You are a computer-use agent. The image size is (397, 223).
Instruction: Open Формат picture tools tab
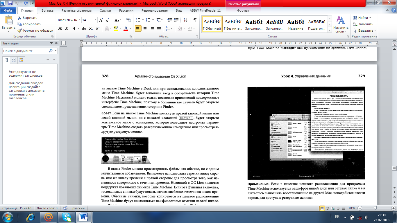[x=243, y=10]
